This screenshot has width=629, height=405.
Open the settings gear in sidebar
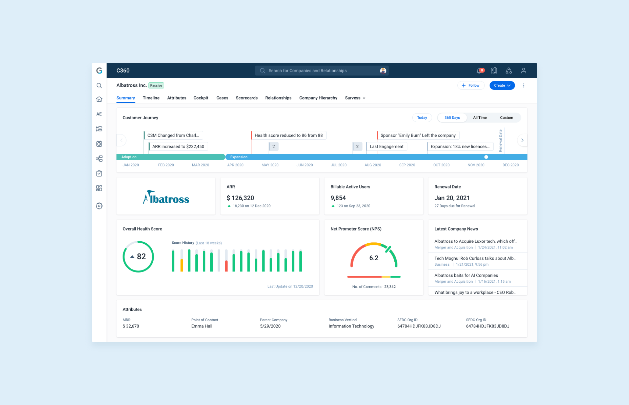tap(99, 206)
